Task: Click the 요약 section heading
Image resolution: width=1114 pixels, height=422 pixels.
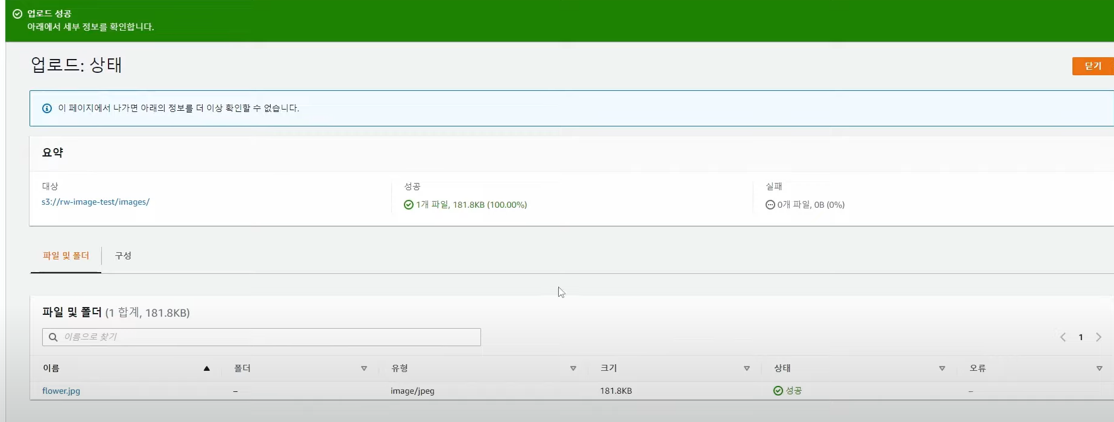Action: 52,153
